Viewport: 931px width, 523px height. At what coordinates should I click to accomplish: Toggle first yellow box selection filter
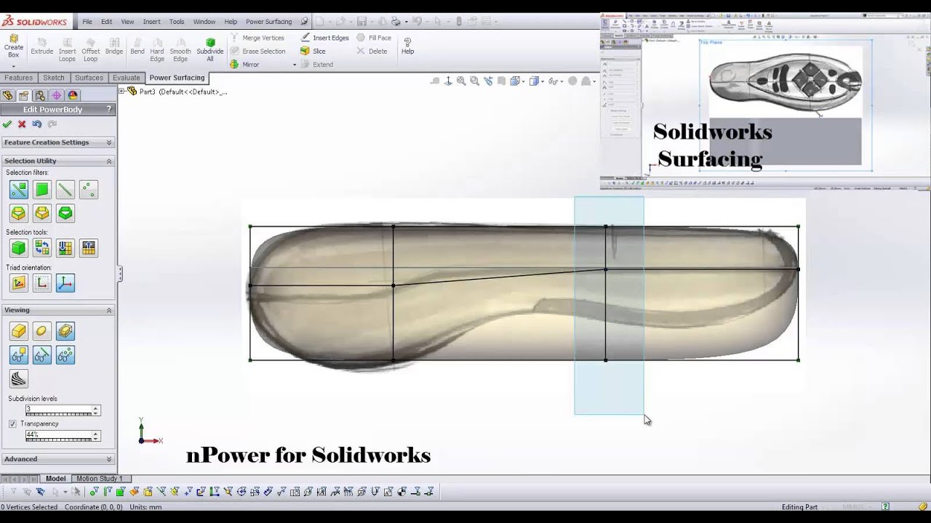tap(19, 214)
